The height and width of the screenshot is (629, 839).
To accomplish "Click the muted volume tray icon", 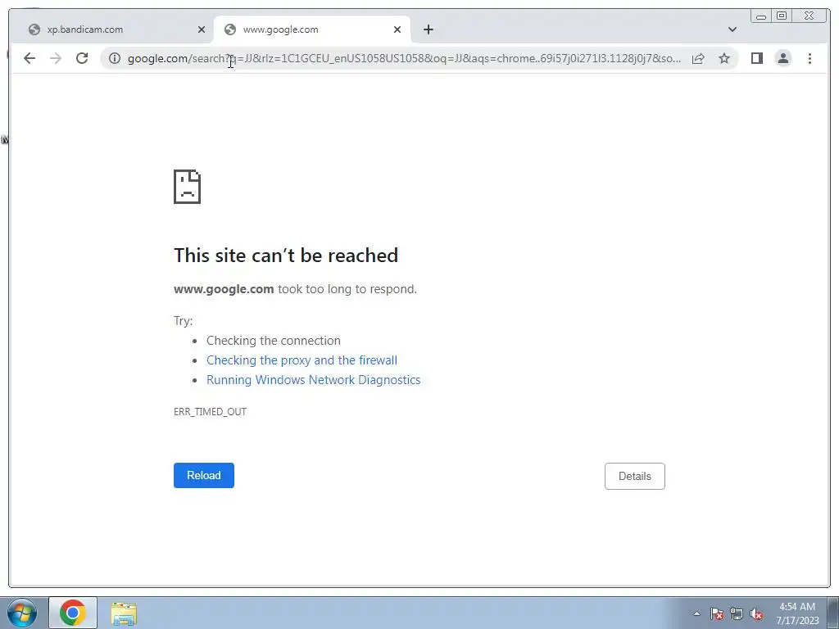I will (756, 613).
